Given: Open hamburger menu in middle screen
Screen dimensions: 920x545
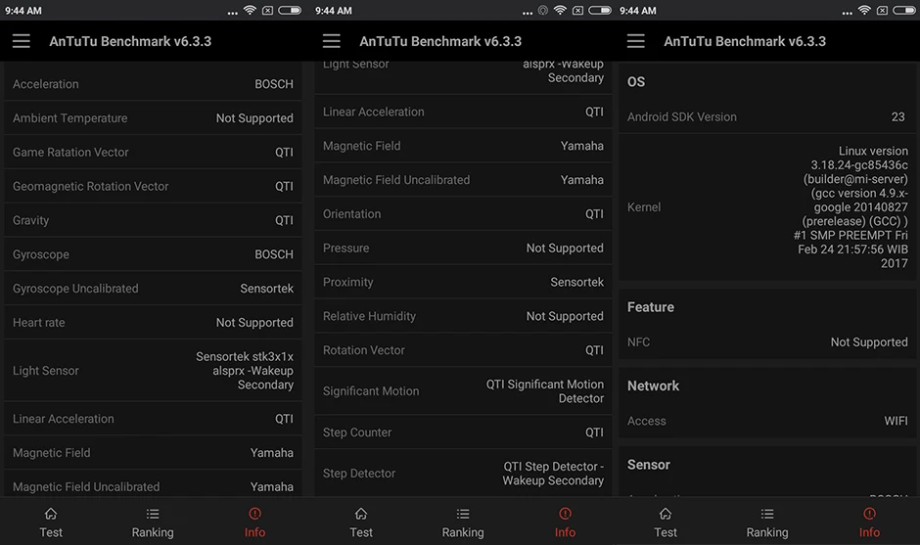Looking at the screenshot, I should 332,41.
